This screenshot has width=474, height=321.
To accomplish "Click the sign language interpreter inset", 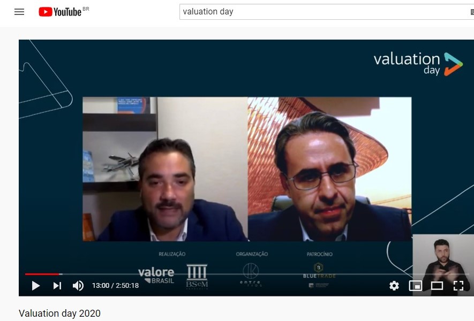I will pyautogui.click(x=442, y=265).
